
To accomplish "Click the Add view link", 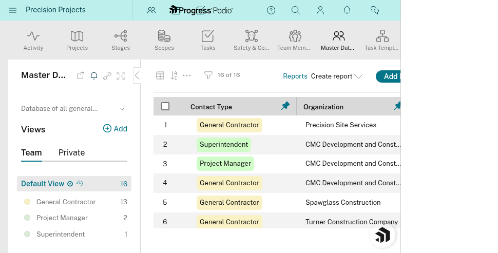I will pos(116,129).
